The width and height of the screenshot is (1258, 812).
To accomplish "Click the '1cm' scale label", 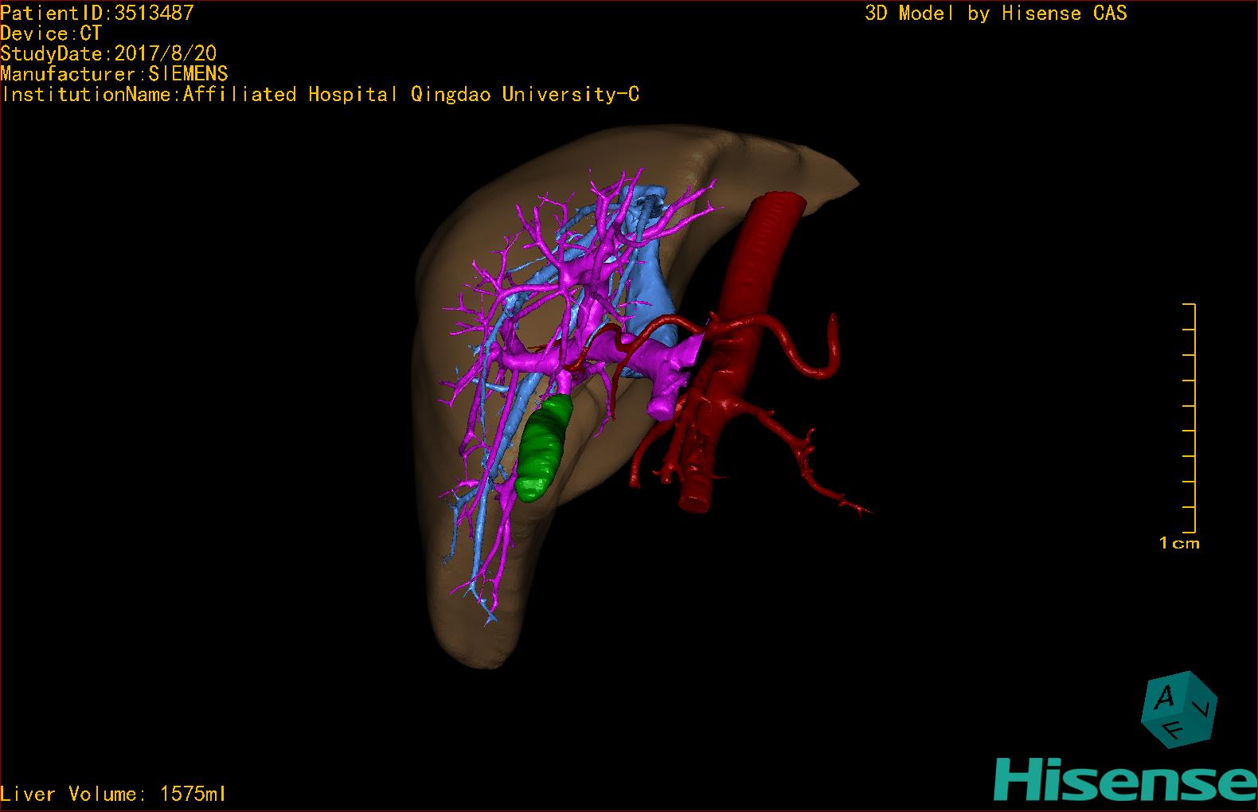I will (x=1179, y=544).
